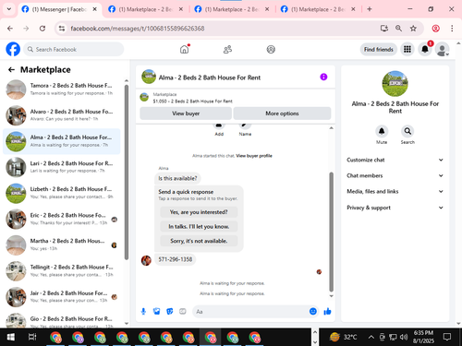The width and height of the screenshot is (462, 346).
Task: View site information icon in address bar
Action: click(x=62, y=29)
